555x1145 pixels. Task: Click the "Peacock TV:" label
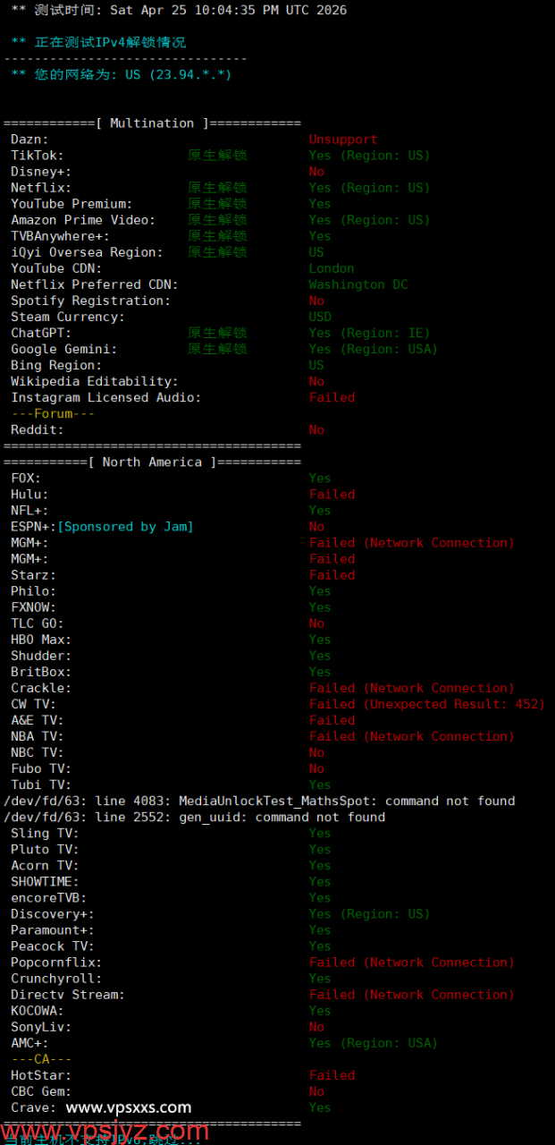tap(53, 946)
